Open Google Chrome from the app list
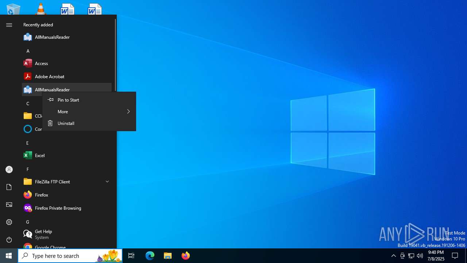The height and width of the screenshot is (263, 467). coord(67,245)
